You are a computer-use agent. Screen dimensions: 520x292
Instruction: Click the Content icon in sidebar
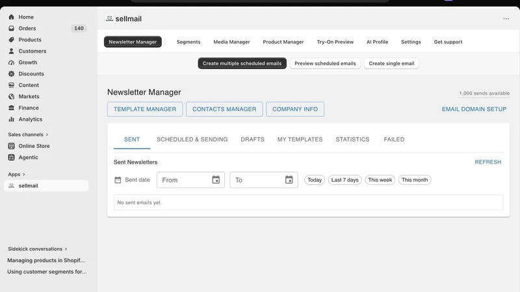coord(11,85)
